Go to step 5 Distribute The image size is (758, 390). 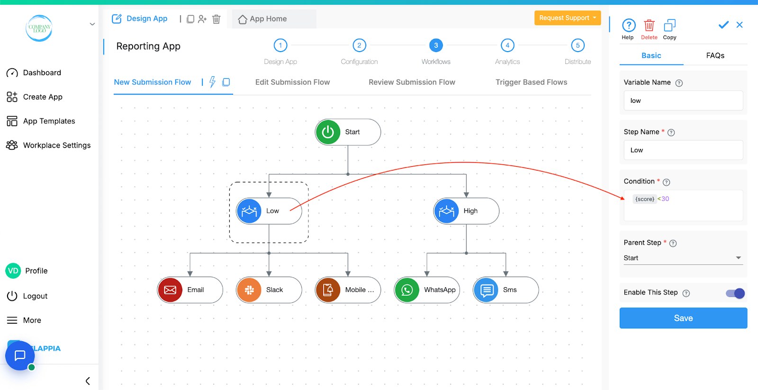click(x=578, y=45)
